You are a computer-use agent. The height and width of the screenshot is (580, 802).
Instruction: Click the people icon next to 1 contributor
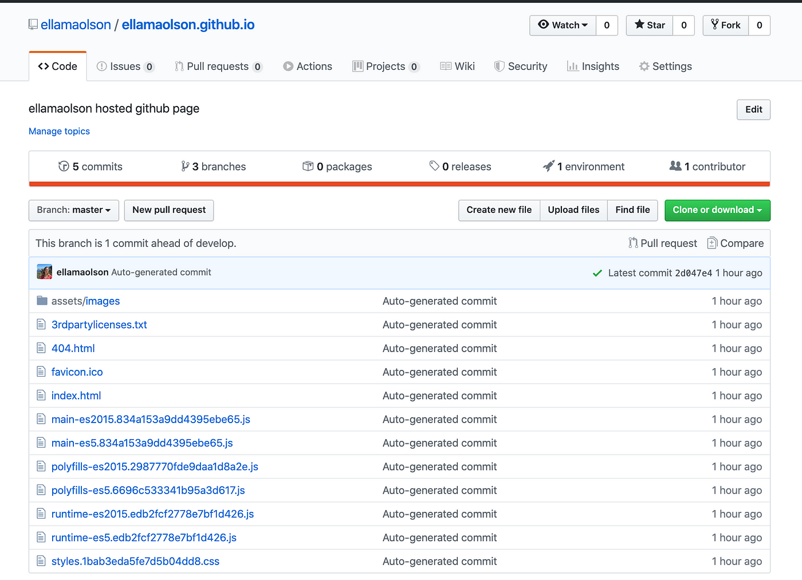click(x=675, y=165)
